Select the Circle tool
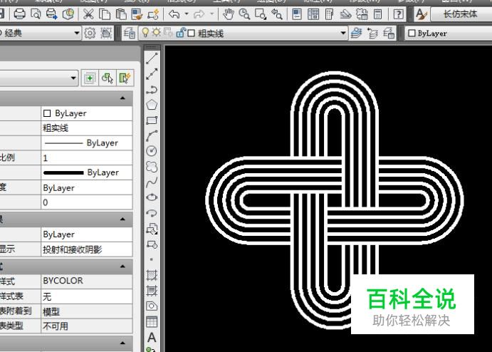This screenshot has height=352, width=492. point(152,151)
